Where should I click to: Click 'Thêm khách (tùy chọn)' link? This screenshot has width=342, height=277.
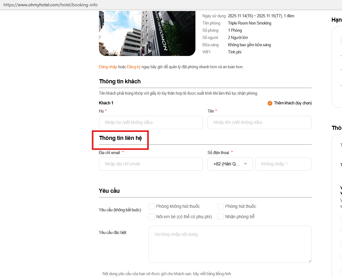pos(293,103)
